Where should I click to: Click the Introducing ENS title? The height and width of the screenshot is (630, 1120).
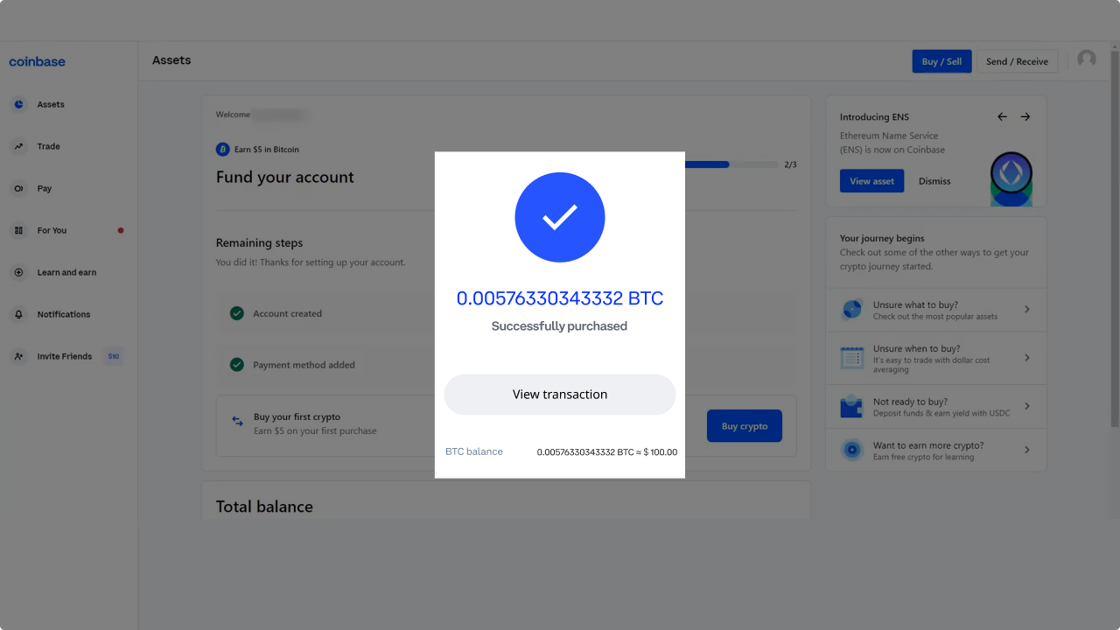(875, 116)
